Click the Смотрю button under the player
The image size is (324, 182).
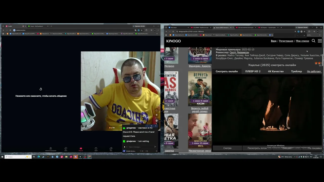click(x=227, y=148)
